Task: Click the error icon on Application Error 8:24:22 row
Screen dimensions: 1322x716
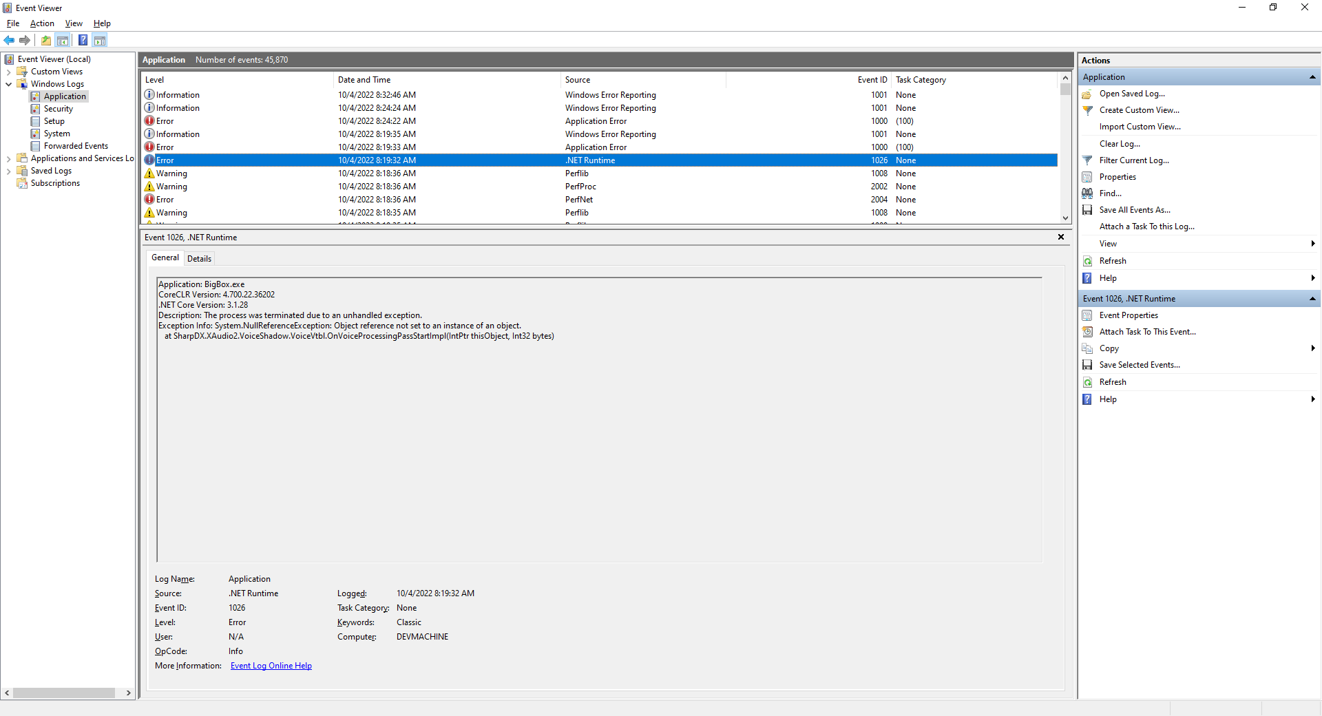Action: coord(149,121)
